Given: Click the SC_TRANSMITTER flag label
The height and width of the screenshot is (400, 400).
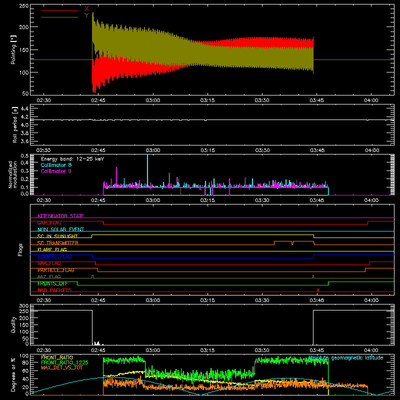Looking at the screenshot, I should coord(58,243).
